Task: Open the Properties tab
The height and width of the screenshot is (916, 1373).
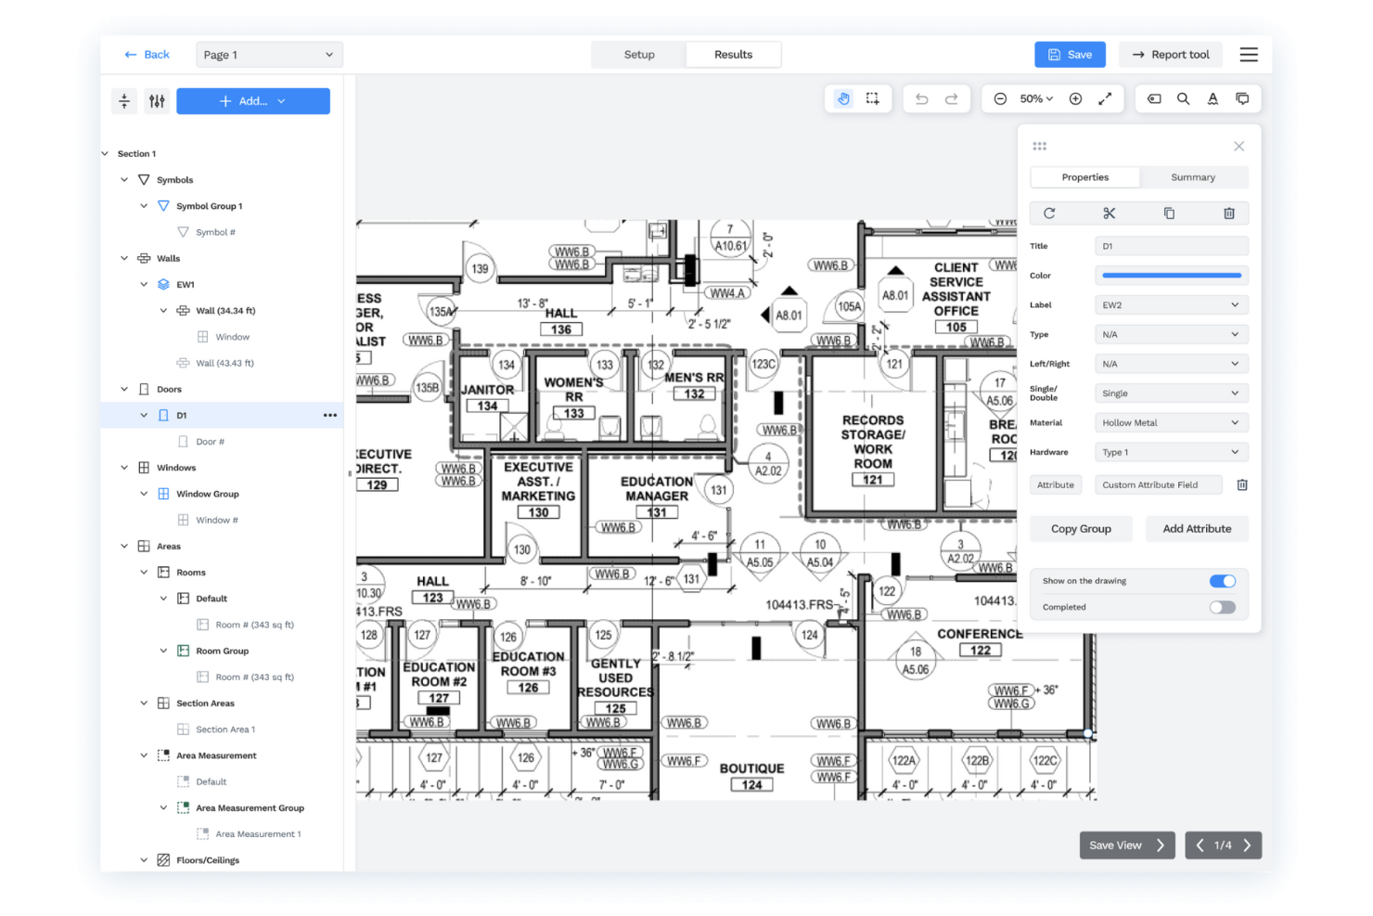Action: click(x=1085, y=177)
